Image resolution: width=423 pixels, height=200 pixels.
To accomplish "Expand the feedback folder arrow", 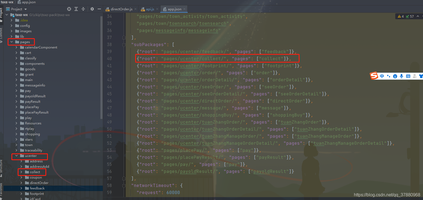I will coord(21,188).
